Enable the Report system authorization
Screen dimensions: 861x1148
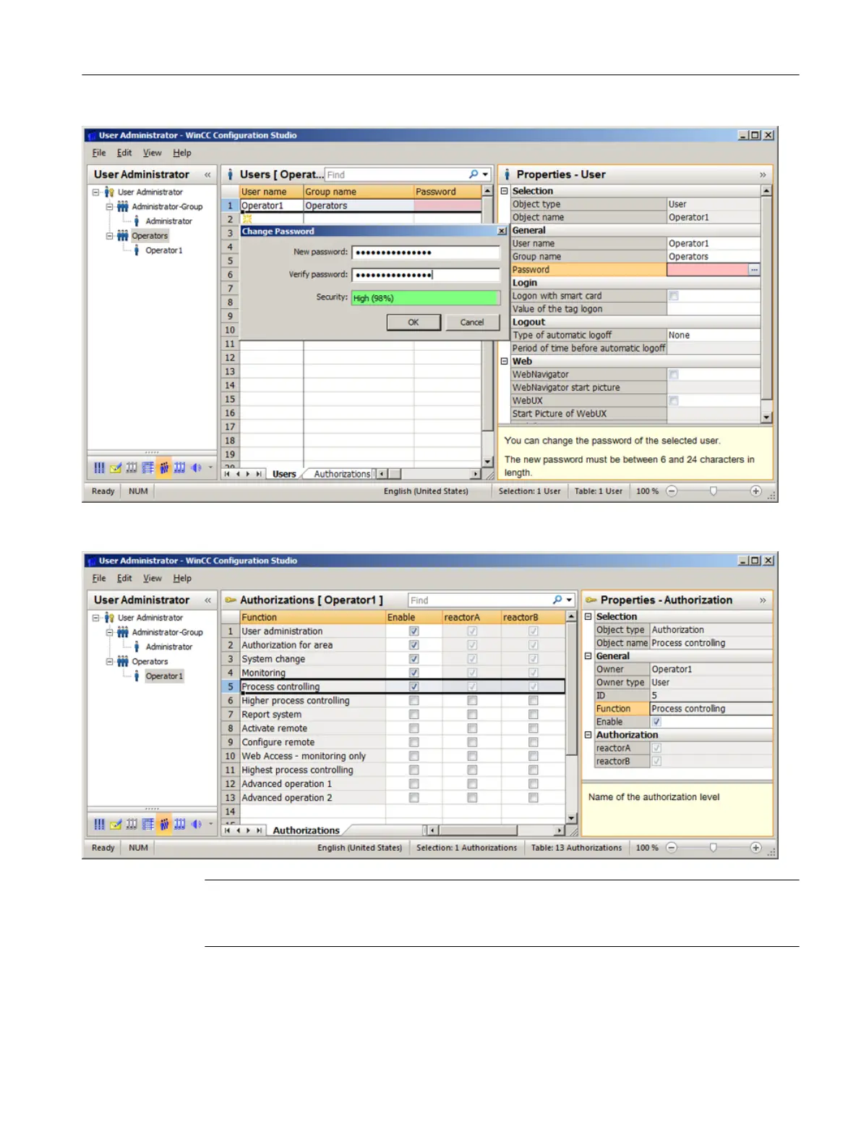click(414, 715)
